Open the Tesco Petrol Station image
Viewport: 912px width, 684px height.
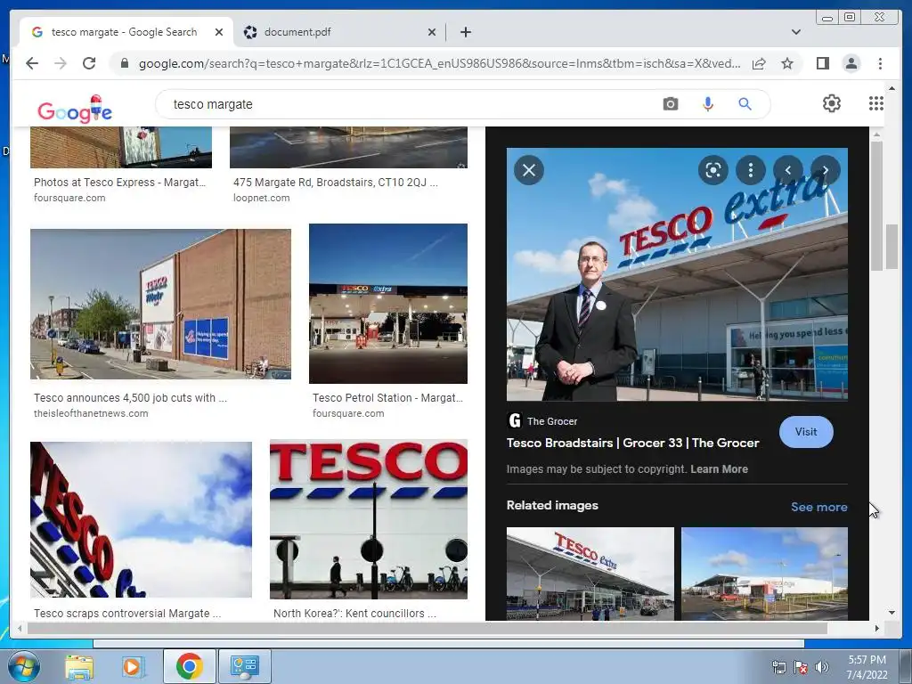click(x=388, y=304)
